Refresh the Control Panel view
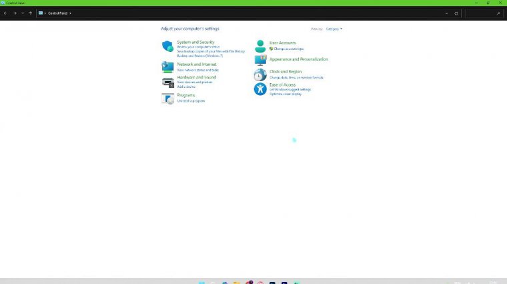 (456, 13)
